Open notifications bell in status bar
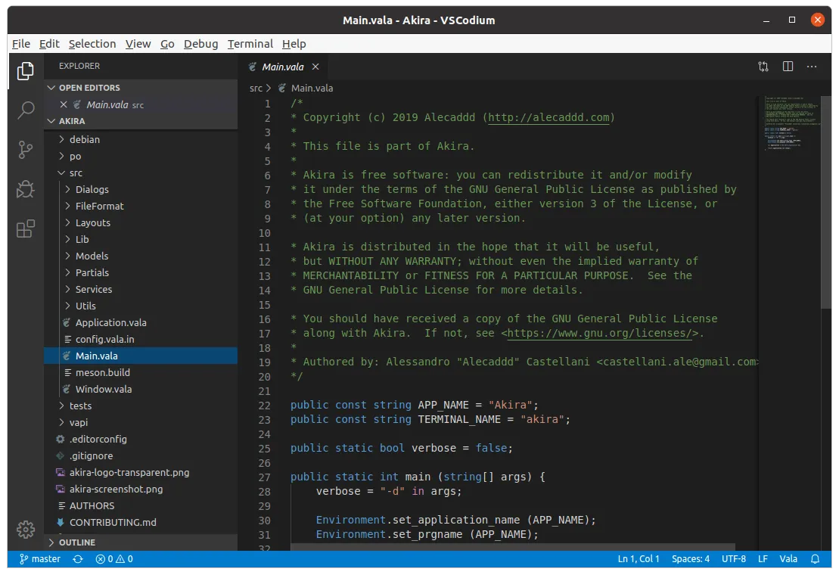 pos(815,559)
